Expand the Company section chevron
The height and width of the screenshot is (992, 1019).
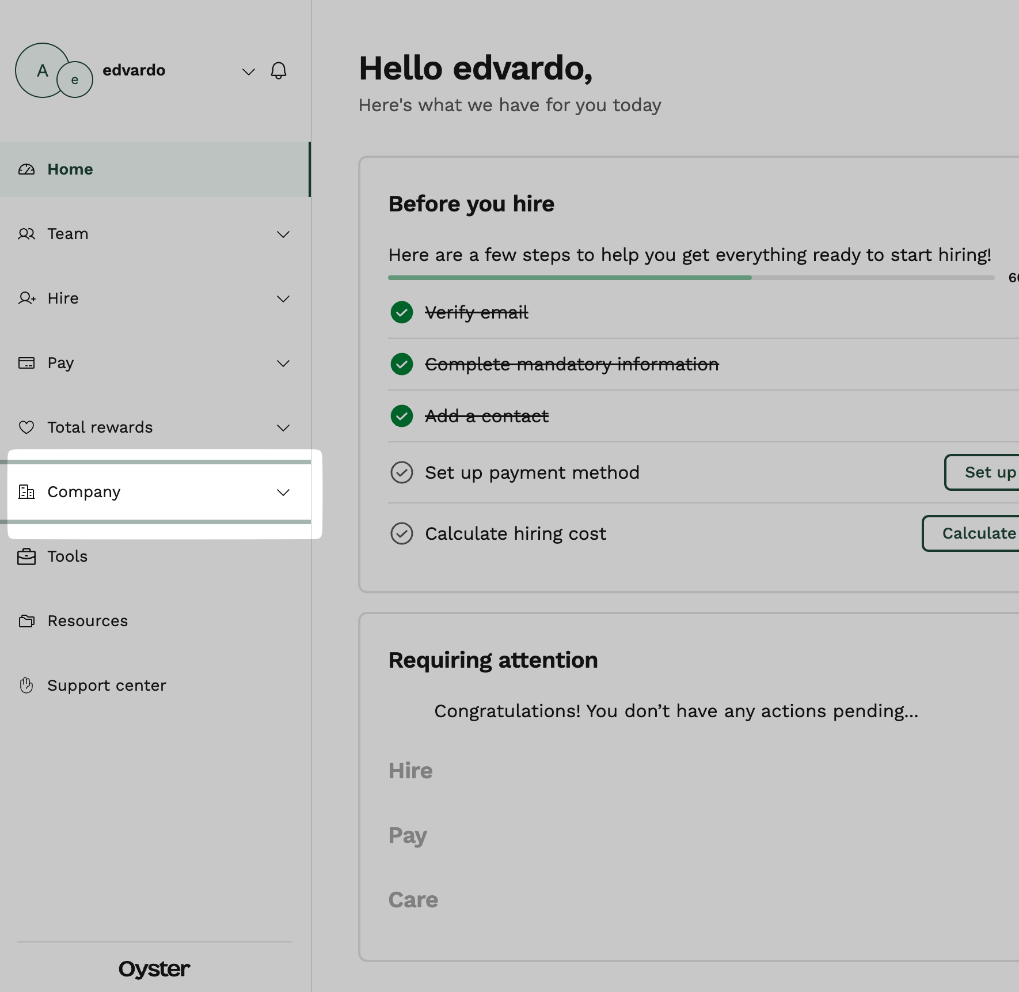click(283, 493)
